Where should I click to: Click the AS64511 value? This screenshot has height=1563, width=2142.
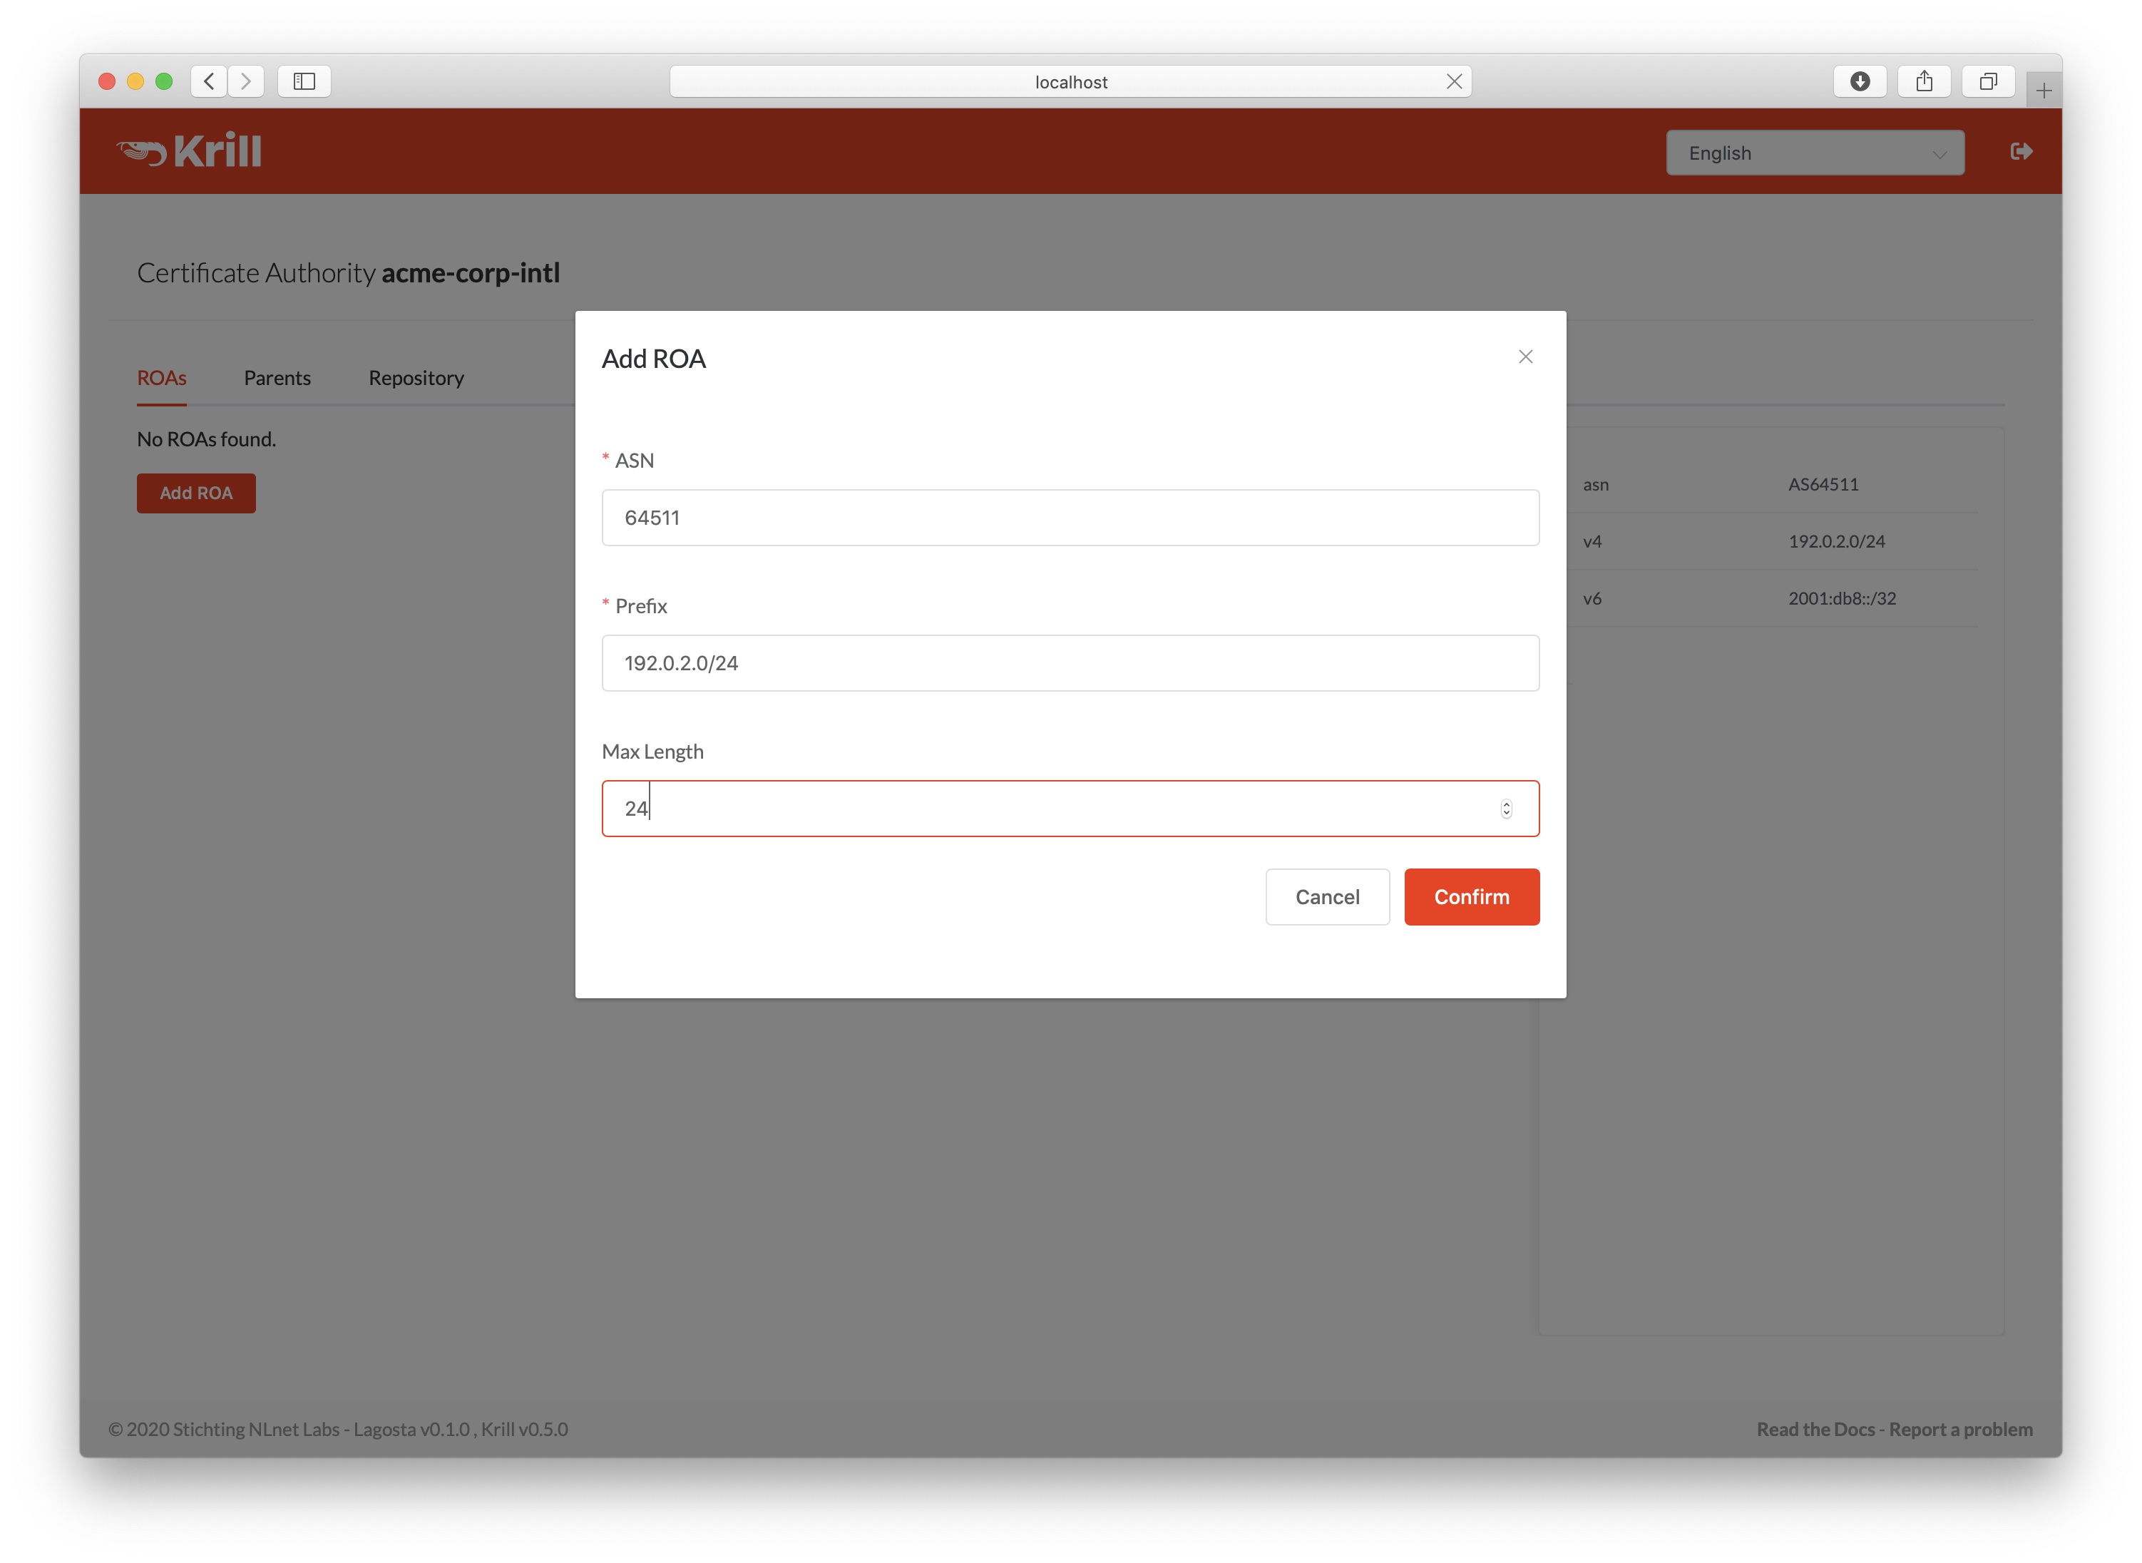(x=1823, y=484)
